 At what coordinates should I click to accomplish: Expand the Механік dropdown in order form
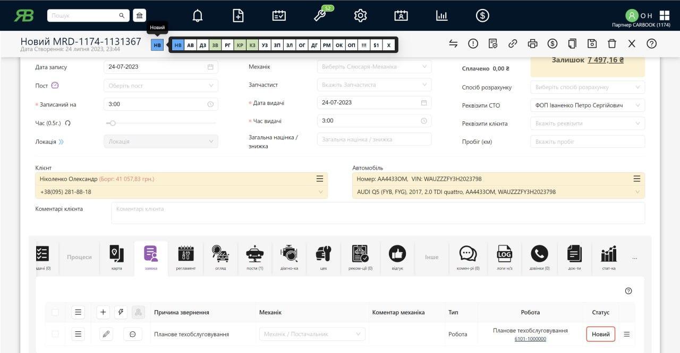[x=374, y=67]
